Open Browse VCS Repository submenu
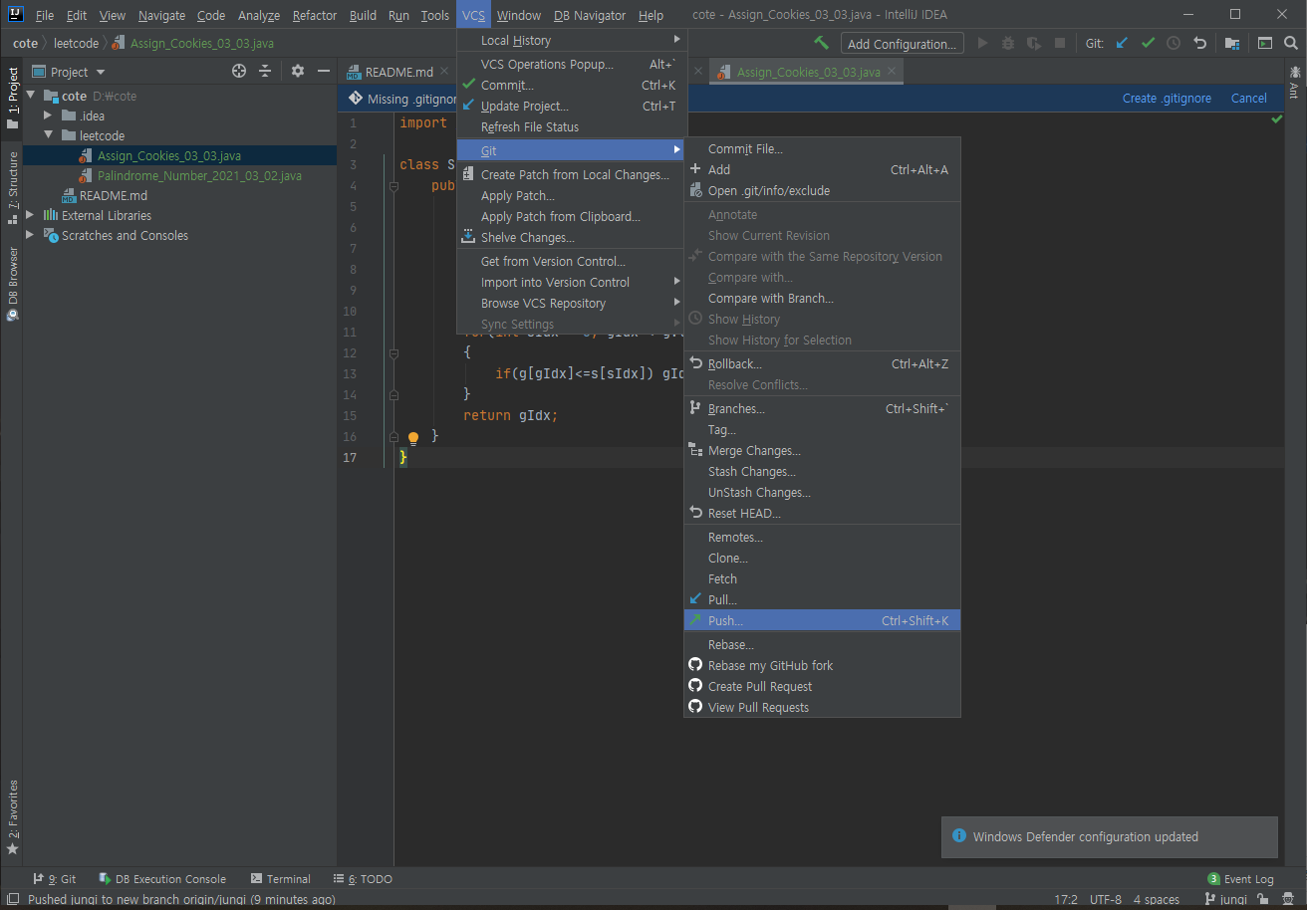 (572, 303)
